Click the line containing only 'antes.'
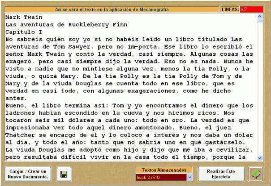 [16, 98]
